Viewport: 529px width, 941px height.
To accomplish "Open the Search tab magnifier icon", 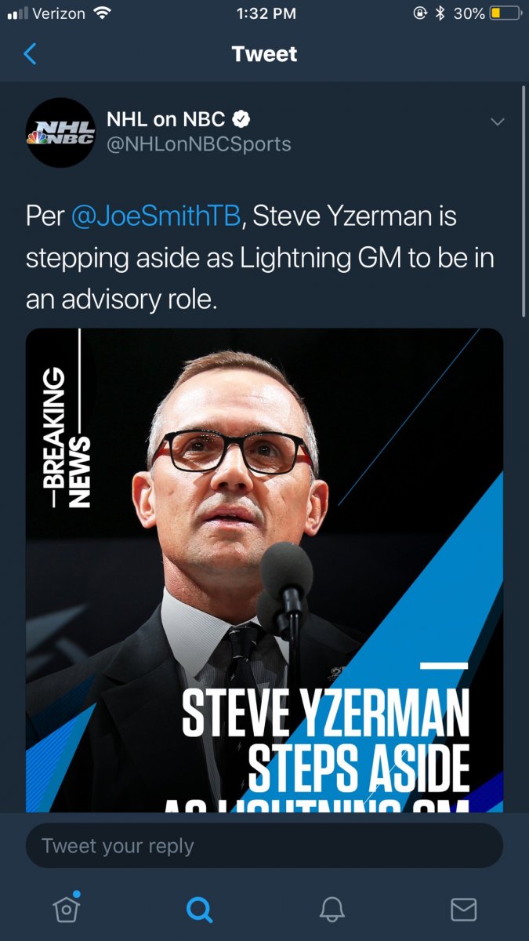I will (x=199, y=909).
